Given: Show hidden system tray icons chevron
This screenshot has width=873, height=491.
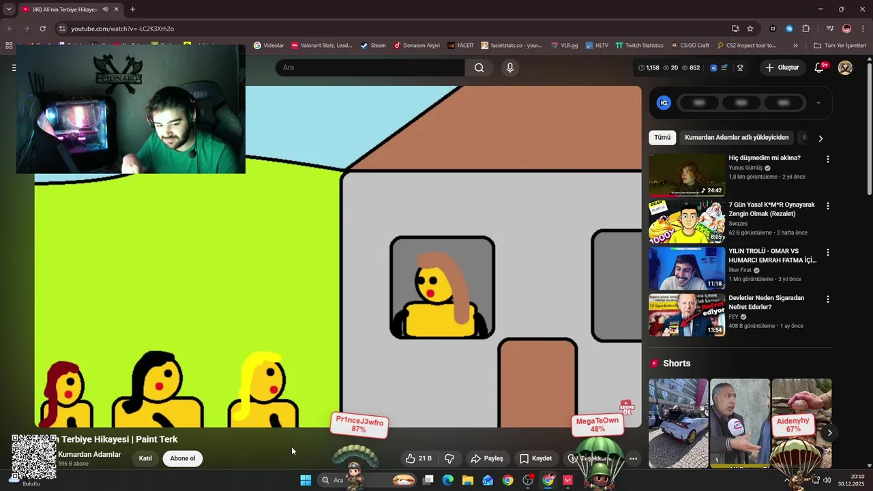Looking at the screenshot, I should tap(786, 480).
